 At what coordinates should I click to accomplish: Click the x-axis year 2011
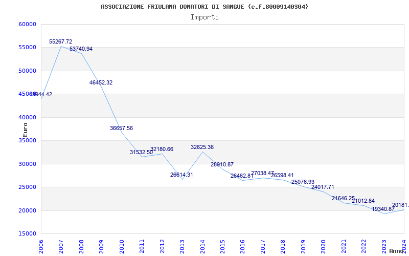(x=142, y=247)
